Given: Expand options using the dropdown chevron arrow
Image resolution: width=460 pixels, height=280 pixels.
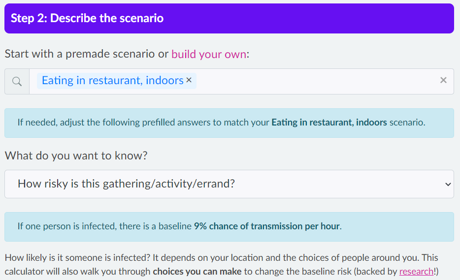Looking at the screenshot, I should click(x=448, y=185).
